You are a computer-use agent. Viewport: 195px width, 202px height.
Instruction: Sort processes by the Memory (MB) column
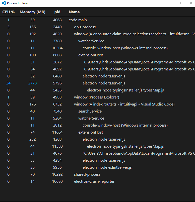tap(32, 12)
